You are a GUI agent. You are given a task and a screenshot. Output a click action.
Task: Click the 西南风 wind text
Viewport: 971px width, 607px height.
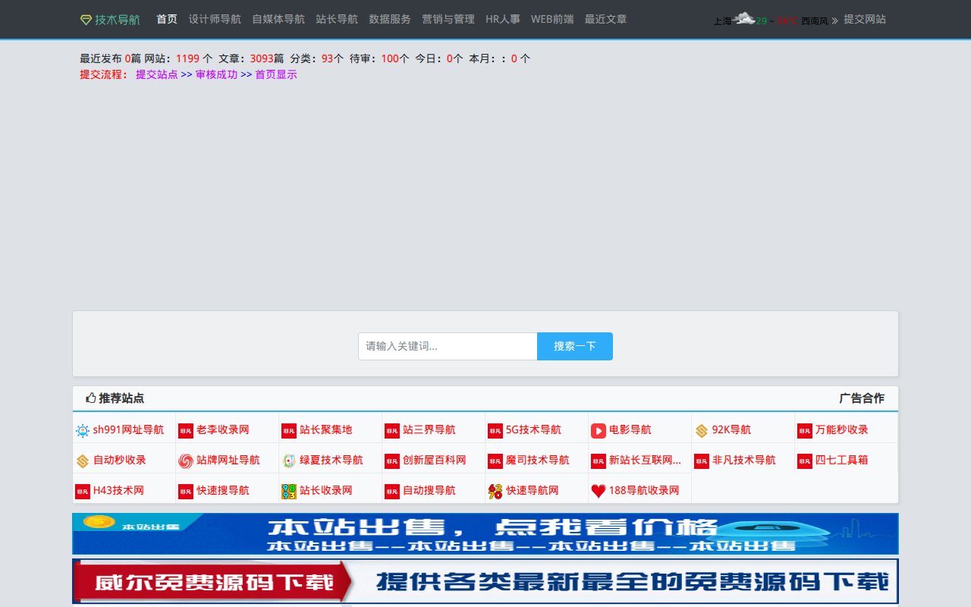815,21
